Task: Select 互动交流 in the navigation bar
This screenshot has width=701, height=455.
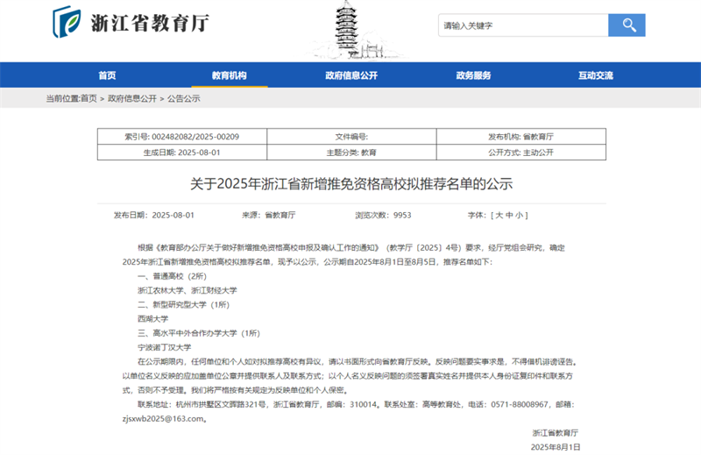Action: [596, 75]
